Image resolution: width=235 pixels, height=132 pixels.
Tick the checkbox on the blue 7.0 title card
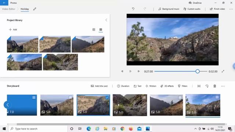pos(34,98)
